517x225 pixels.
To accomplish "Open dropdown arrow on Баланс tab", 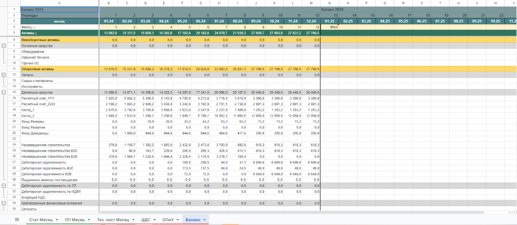I will pyautogui.click(x=205, y=220).
